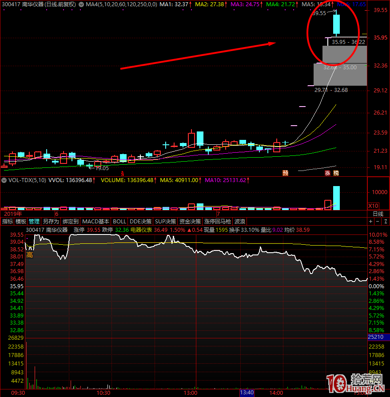
Task: Click the 量比 9.02 value
Action: pos(272,230)
